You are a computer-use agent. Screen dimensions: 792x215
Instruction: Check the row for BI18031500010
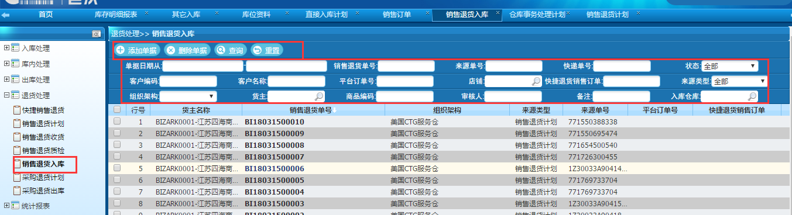pos(117,122)
